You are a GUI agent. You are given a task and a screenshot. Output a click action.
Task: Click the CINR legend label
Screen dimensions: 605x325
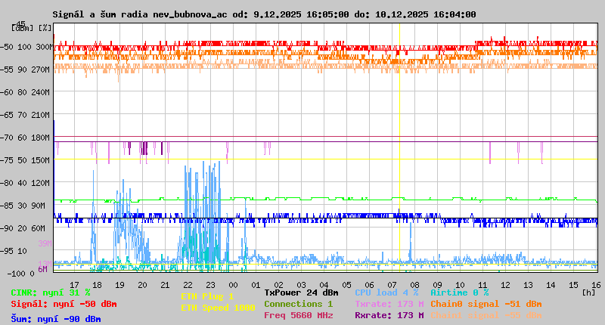(51, 292)
